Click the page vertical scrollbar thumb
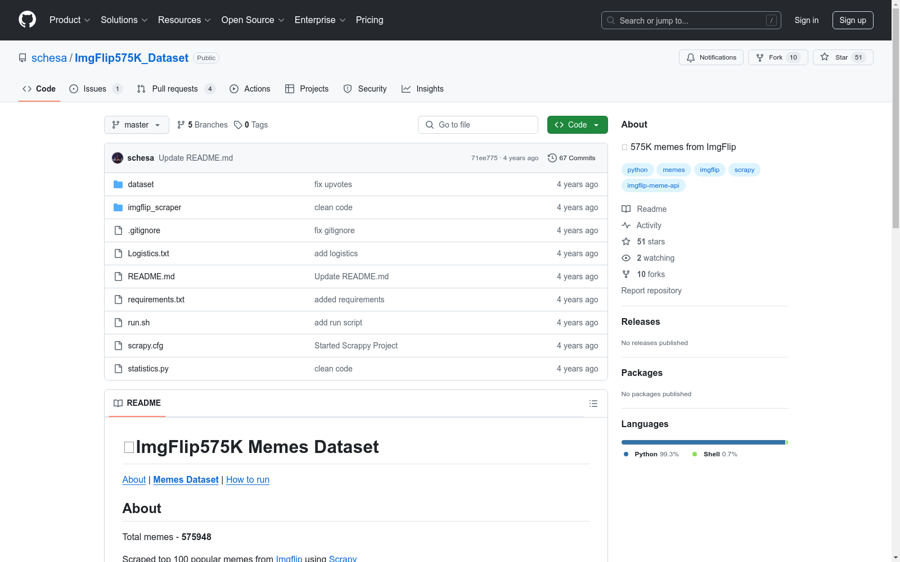The image size is (900, 562). coord(896,118)
